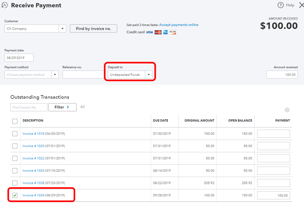Screen dimensions: 304x204
Task: Expand the Deposit to dropdown arrow
Action: 149,75
